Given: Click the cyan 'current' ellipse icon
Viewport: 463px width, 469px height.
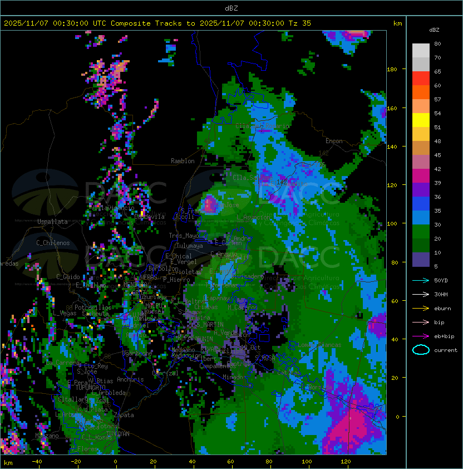Looking at the screenshot, I should [421, 350].
